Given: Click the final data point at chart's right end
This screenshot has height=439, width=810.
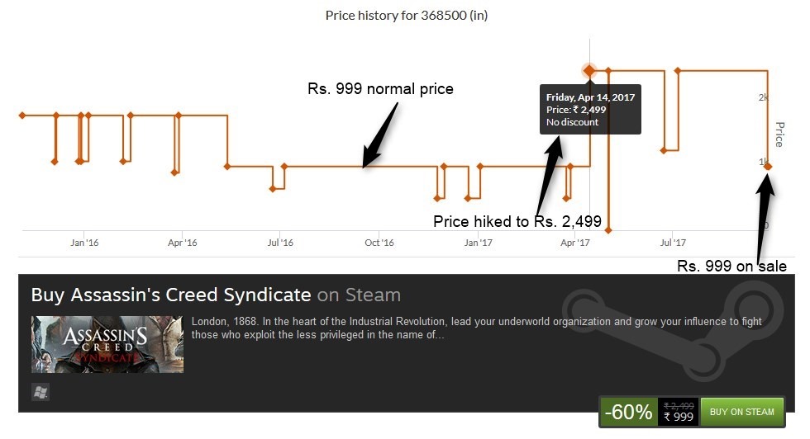Looking at the screenshot, I should (768, 167).
